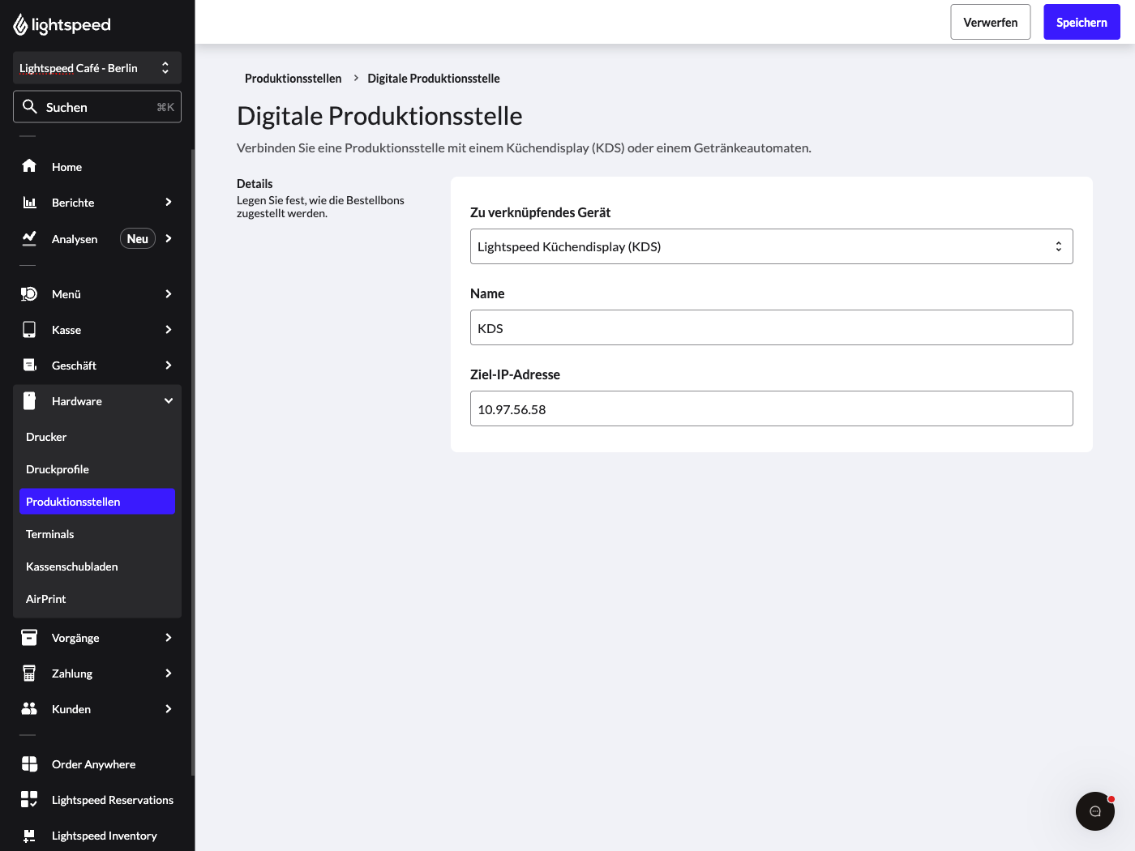Click the Neu badge next to Analysen
This screenshot has height=851, width=1135.
pos(138,238)
